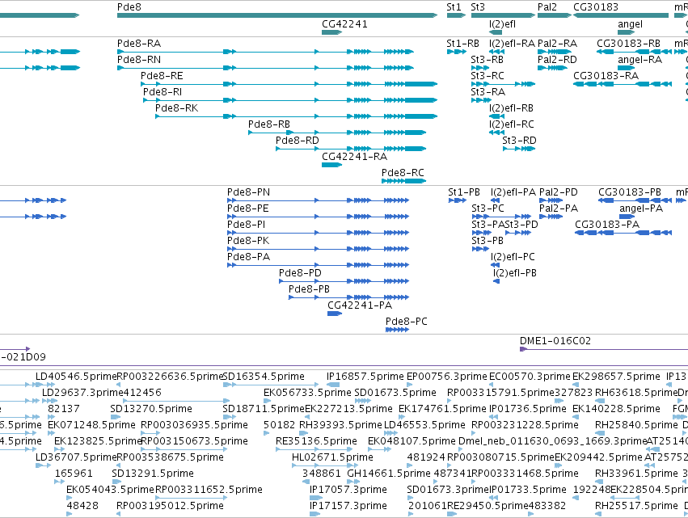Select the St1-RB transcript label

click(462, 44)
